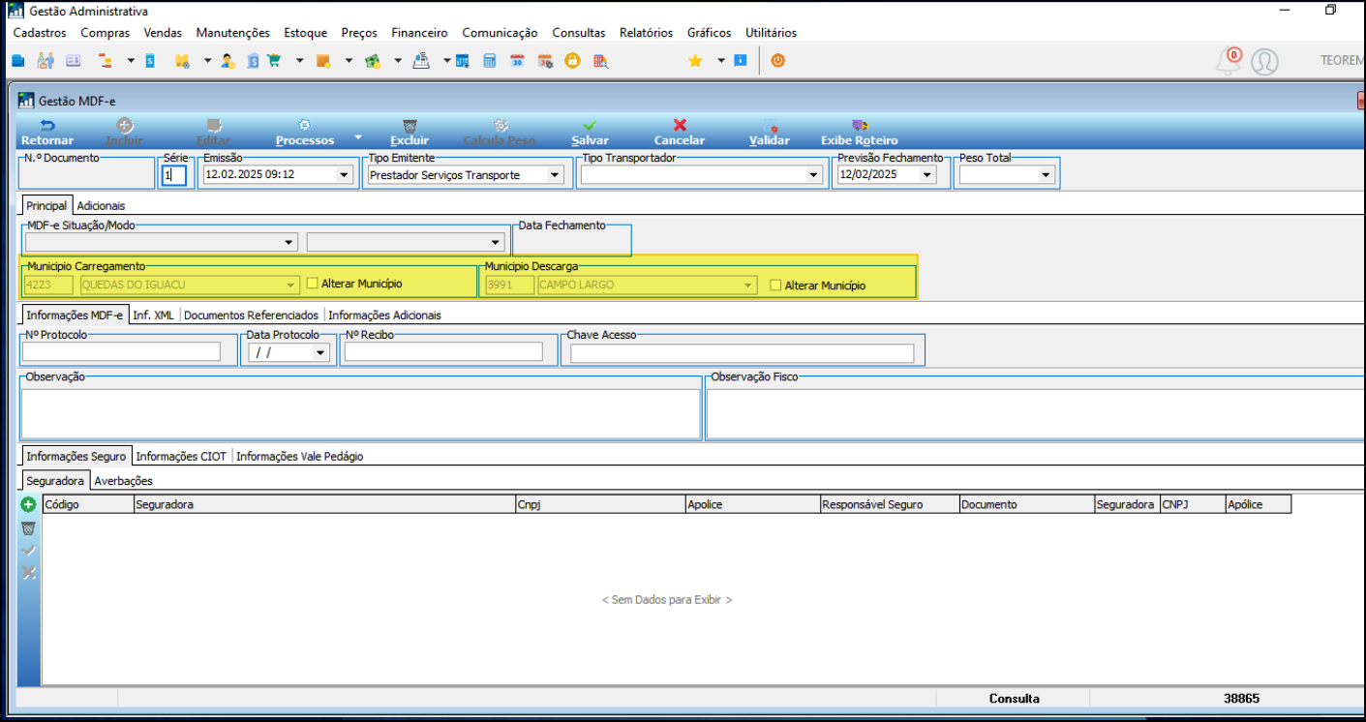Switch to the Adicionais tab

(101, 205)
